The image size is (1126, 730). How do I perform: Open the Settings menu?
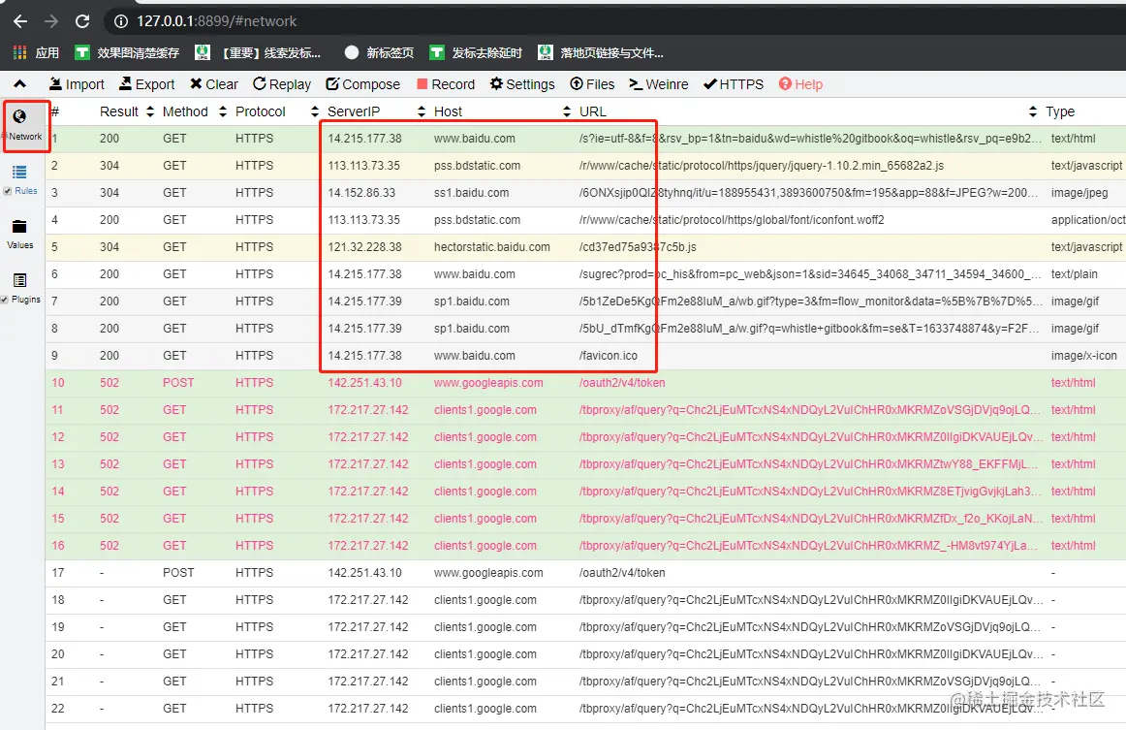point(522,84)
